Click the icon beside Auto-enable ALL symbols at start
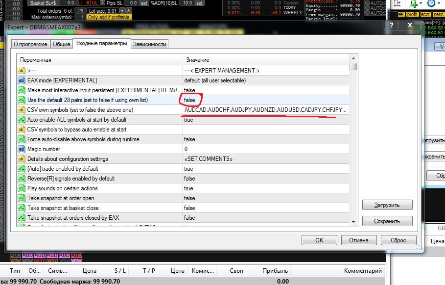This screenshot has height=285, width=445. [x=21, y=120]
